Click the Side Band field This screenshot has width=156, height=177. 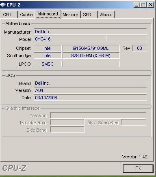[x=67, y=130]
